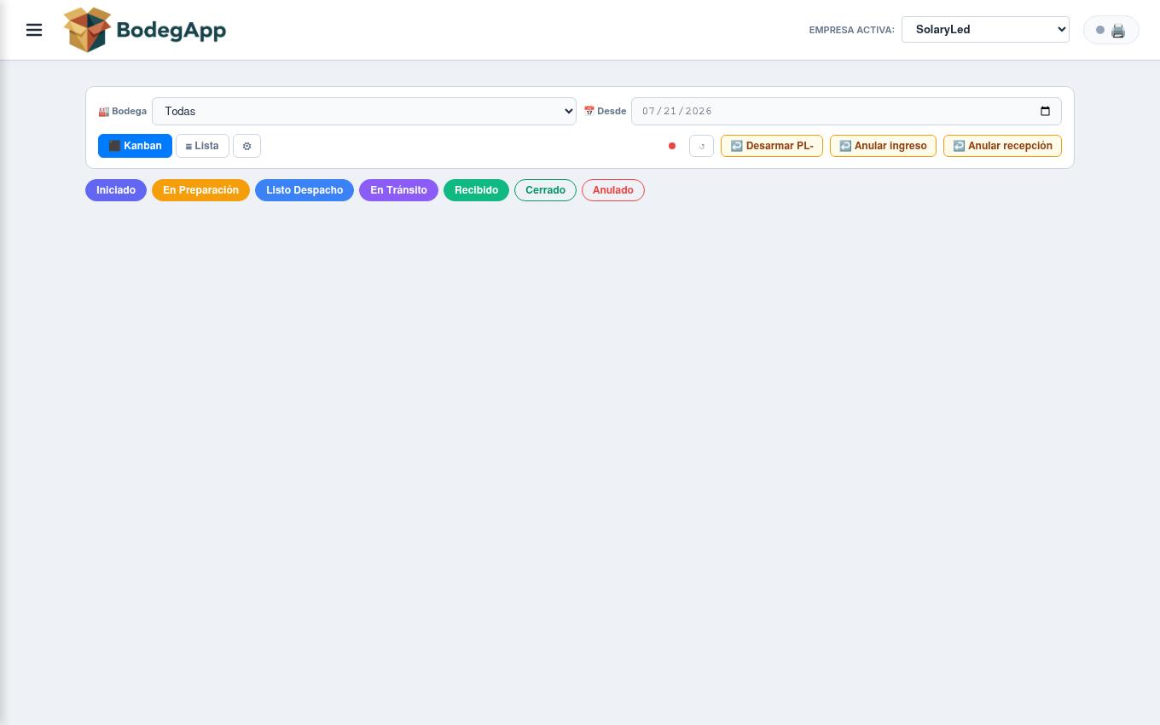Open the Bodega 'Todas' dropdown
1160x725 pixels.
[364, 111]
